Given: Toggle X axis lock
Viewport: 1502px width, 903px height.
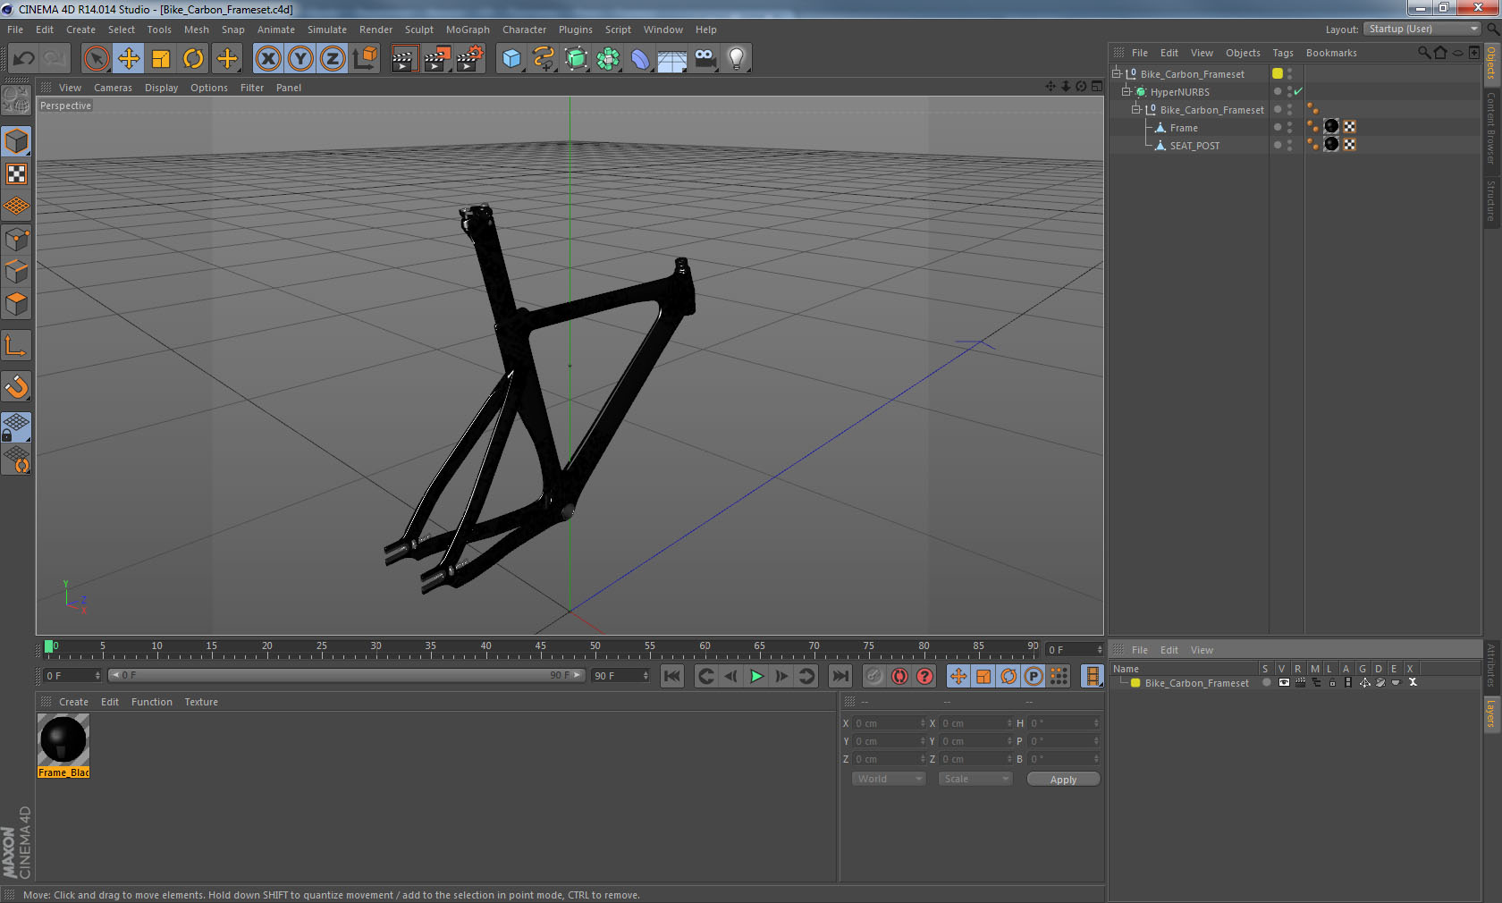Looking at the screenshot, I should coord(268,59).
